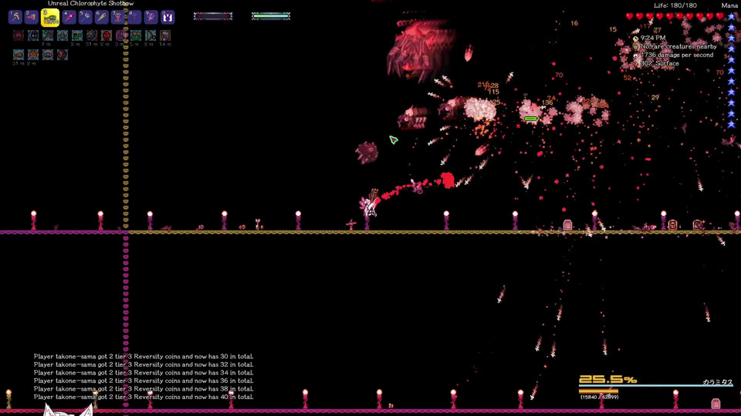The width and height of the screenshot is (741, 416).
Task: Click the DPS Meter info icon
Action: tap(635, 55)
